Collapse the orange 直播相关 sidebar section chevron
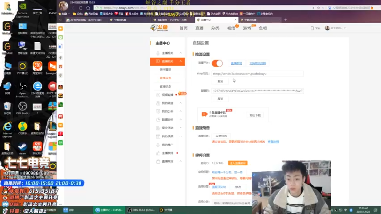Viewport: 381px width, 214px height. (180, 61)
